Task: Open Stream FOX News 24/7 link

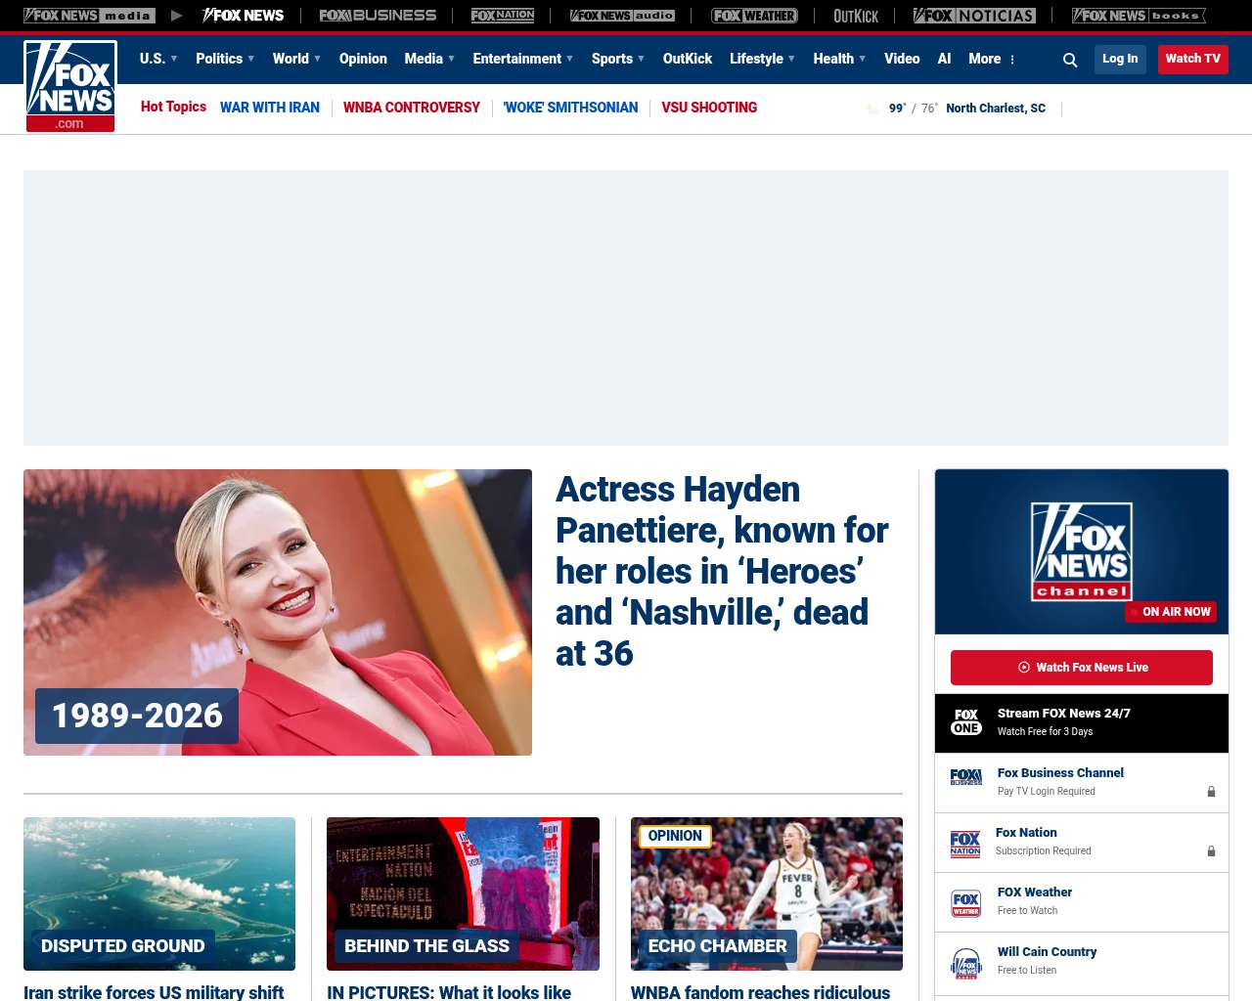Action: pos(1064,714)
